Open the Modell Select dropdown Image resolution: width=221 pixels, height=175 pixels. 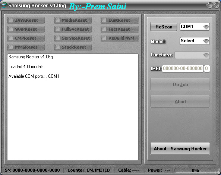[195, 41]
